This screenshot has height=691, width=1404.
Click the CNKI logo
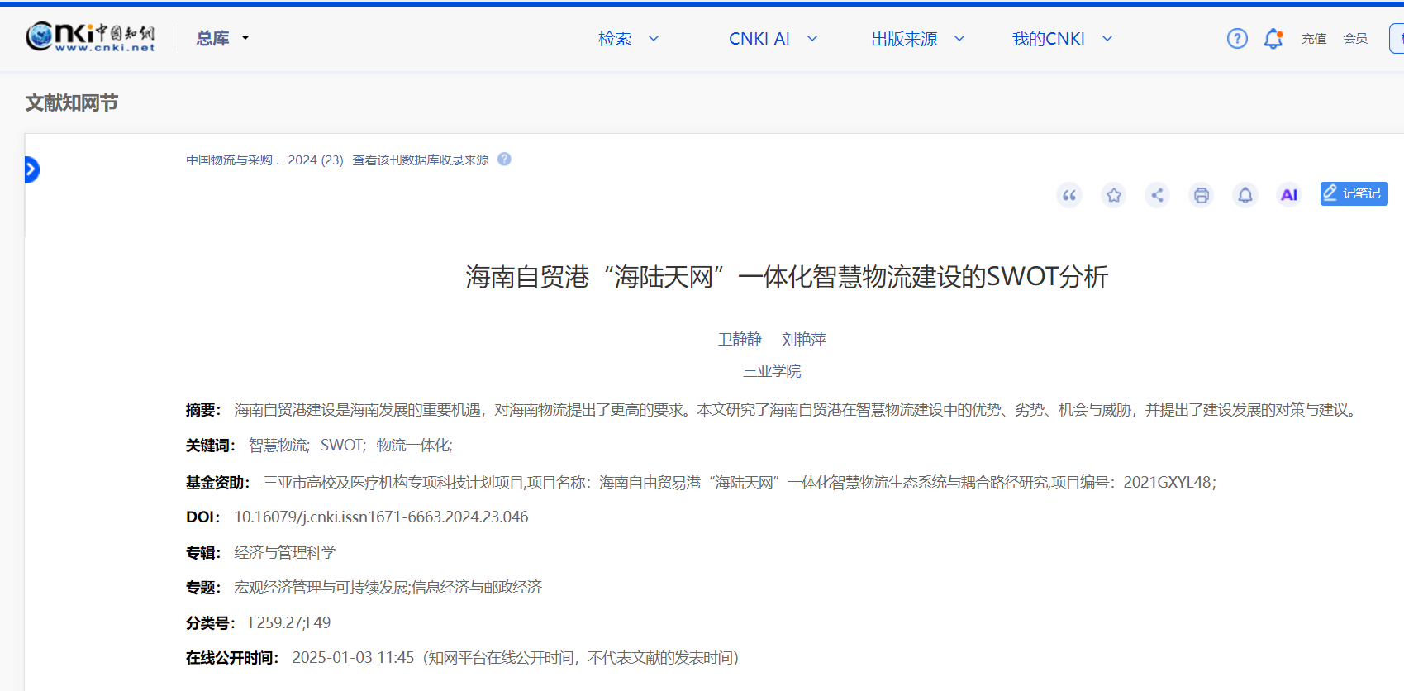click(90, 37)
